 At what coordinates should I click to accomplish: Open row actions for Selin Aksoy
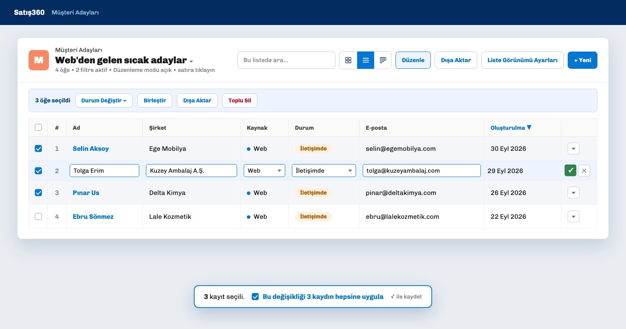574,148
